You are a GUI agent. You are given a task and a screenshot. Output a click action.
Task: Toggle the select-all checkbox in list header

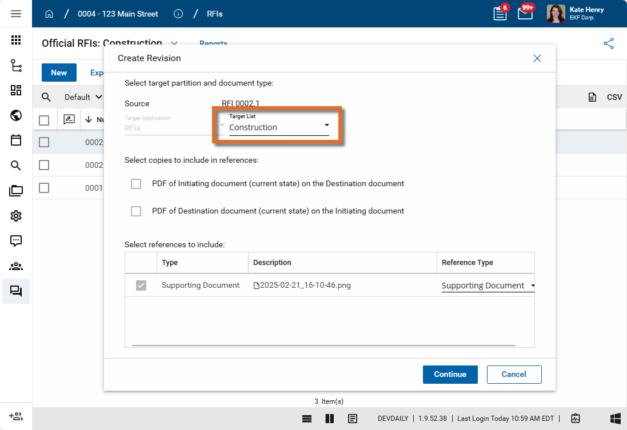click(x=44, y=120)
